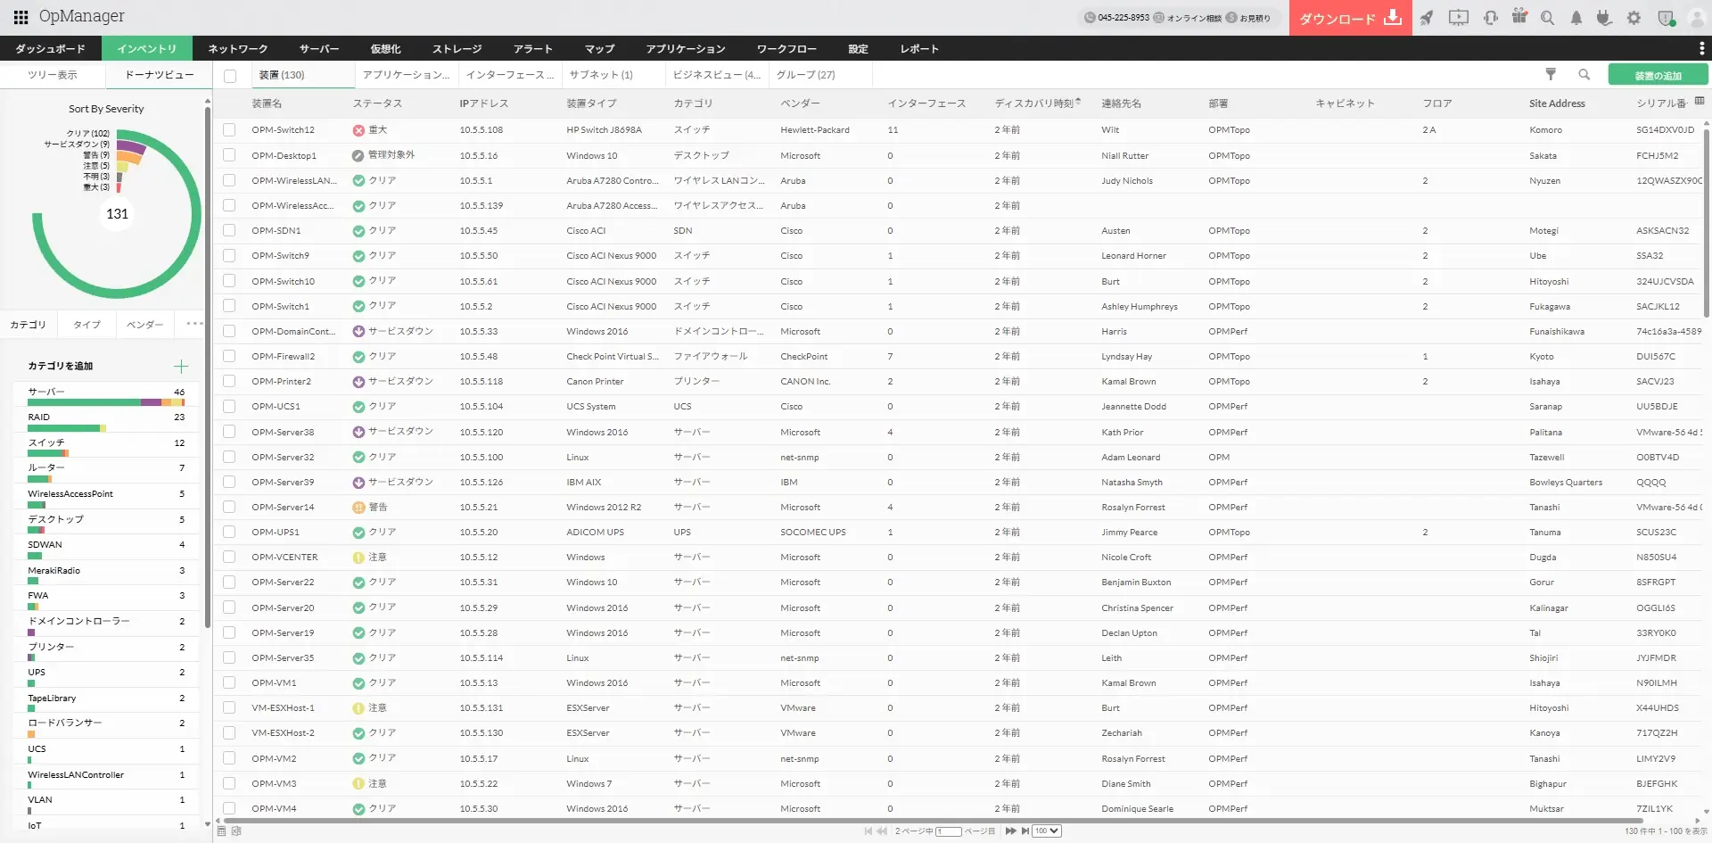The width and height of the screenshot is (1712, 843).
Task: Jump to the last page arrow
Action: (1025, 831)
